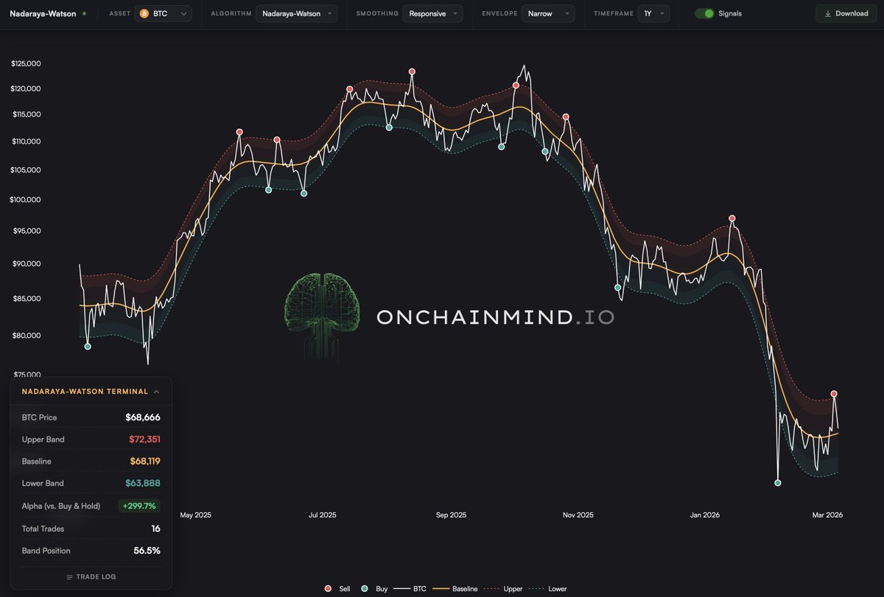Click the Download button
This screenshot has height=597, width=884.
(x=845, y=13)
